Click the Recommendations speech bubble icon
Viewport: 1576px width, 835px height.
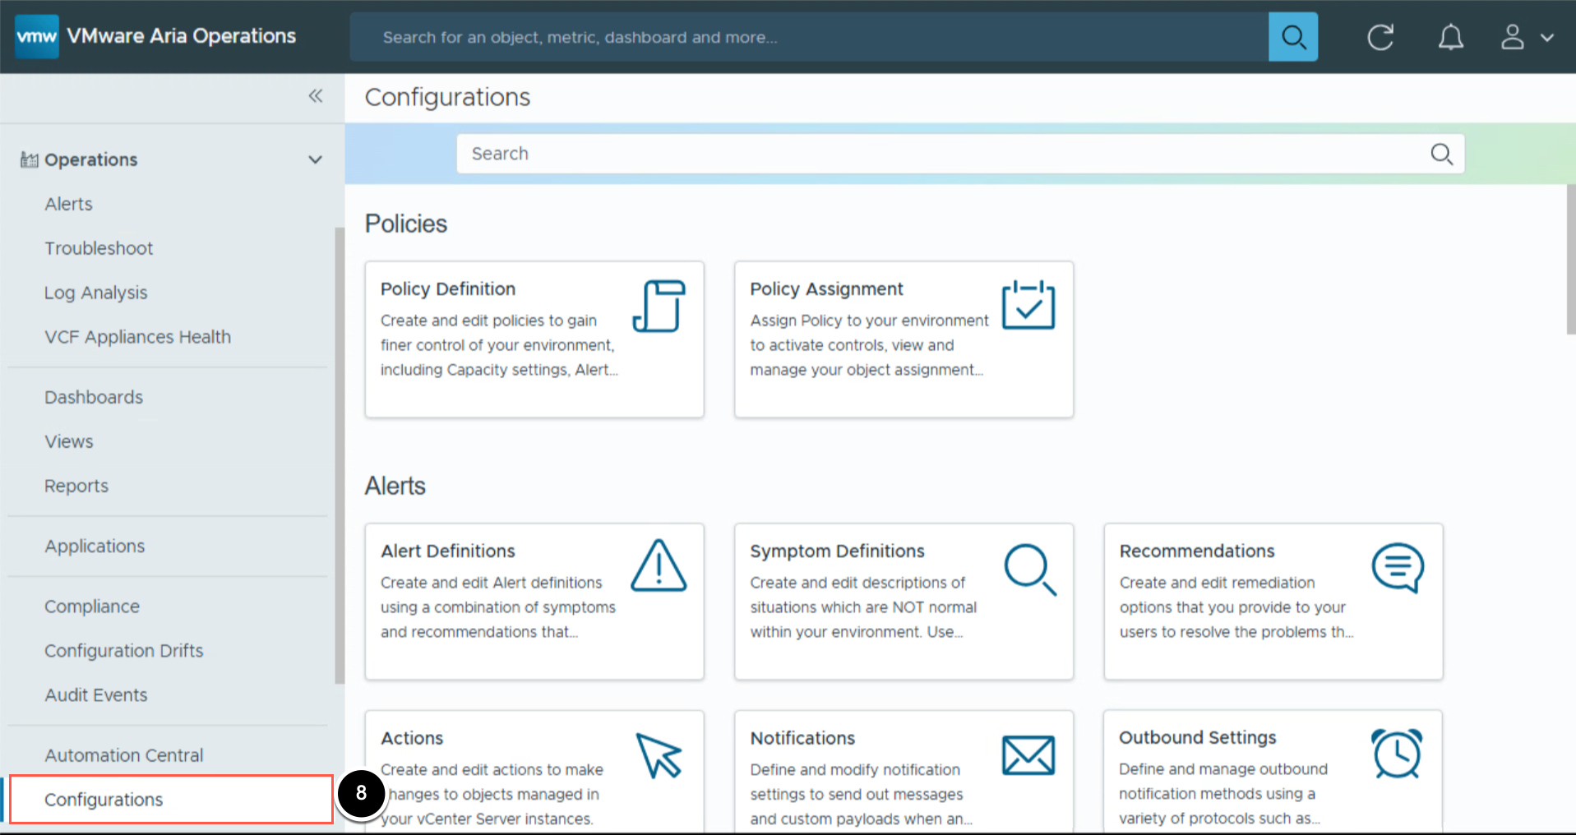pos(1397,567)
